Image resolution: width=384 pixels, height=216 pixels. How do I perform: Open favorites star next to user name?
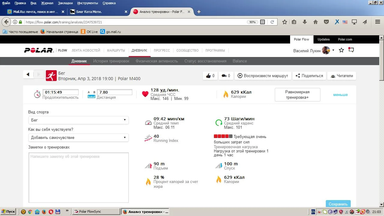[341, 50]
